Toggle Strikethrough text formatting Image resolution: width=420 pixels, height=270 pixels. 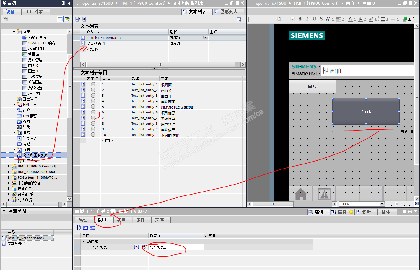(x=321, y=19)
